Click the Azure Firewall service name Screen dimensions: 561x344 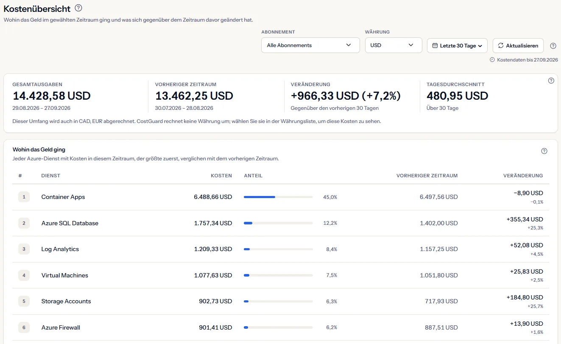61,327
